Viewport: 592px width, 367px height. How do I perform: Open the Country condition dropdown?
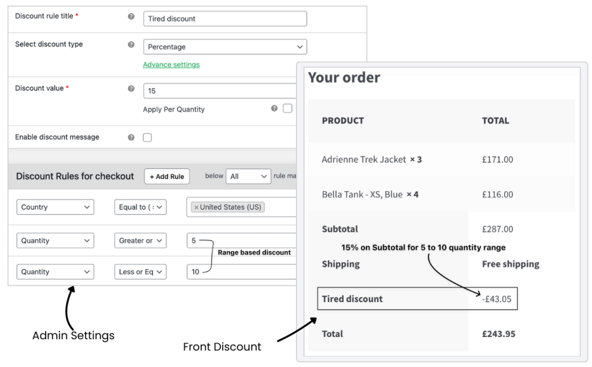pos(55,207)
